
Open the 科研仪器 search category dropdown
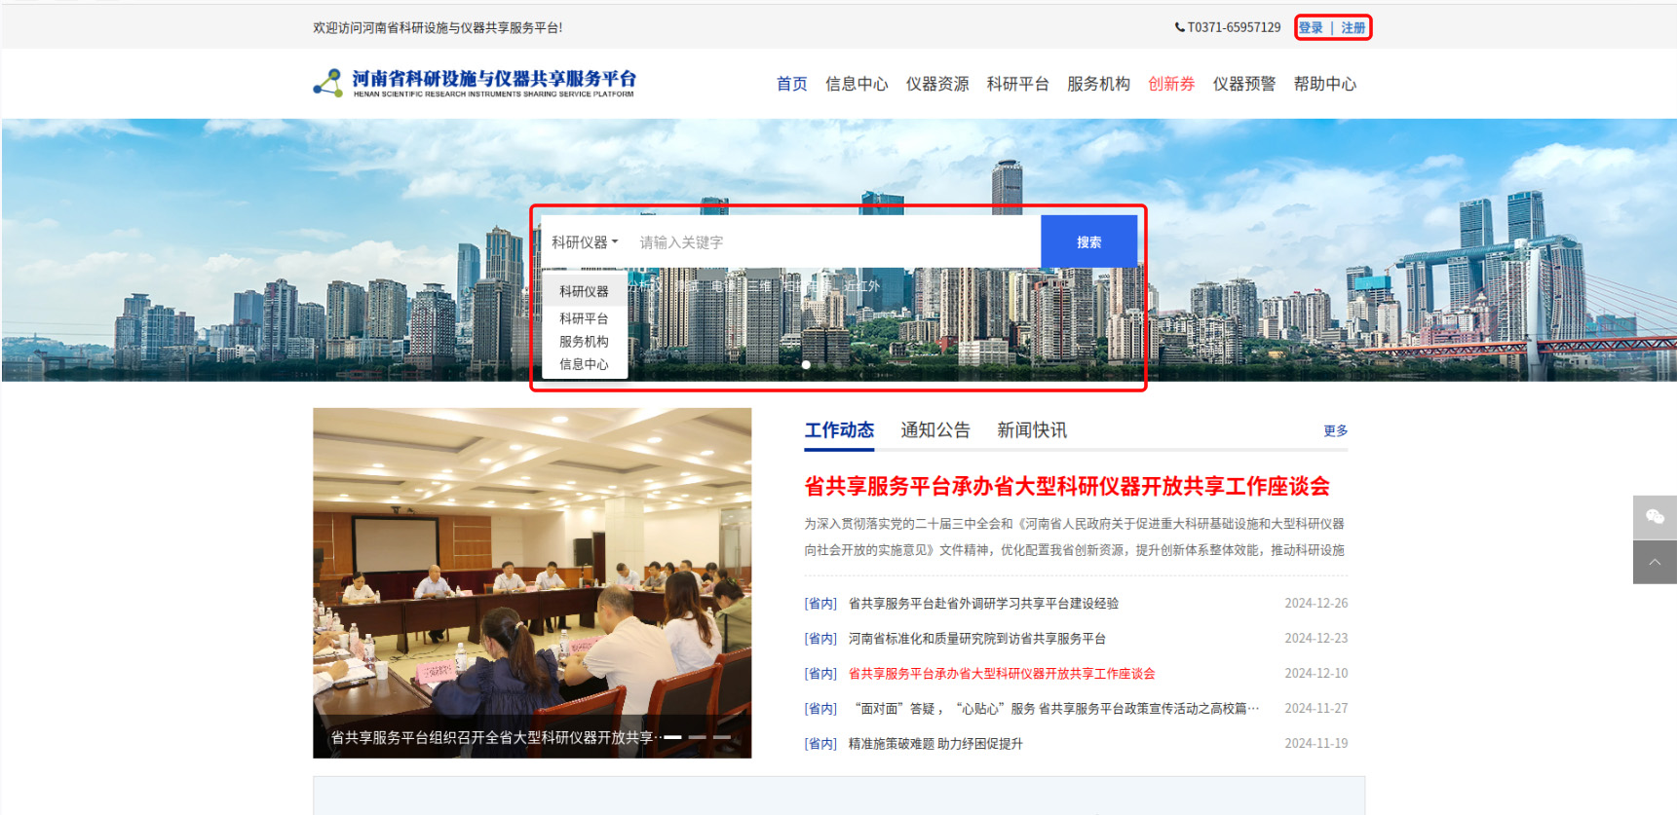pos(585,242)
